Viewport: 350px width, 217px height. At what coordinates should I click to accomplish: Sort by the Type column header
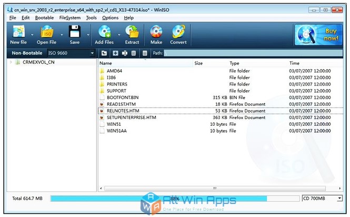coord(258,63)
